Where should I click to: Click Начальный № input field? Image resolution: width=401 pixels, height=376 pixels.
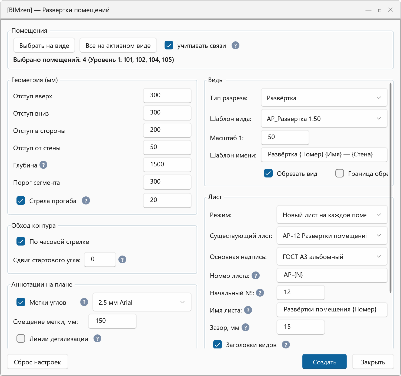301,292
